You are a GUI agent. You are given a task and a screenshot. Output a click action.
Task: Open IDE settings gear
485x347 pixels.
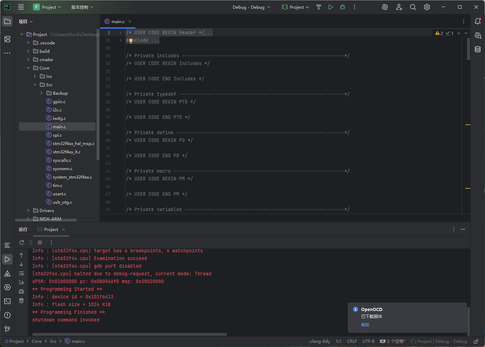coord(427,7)
